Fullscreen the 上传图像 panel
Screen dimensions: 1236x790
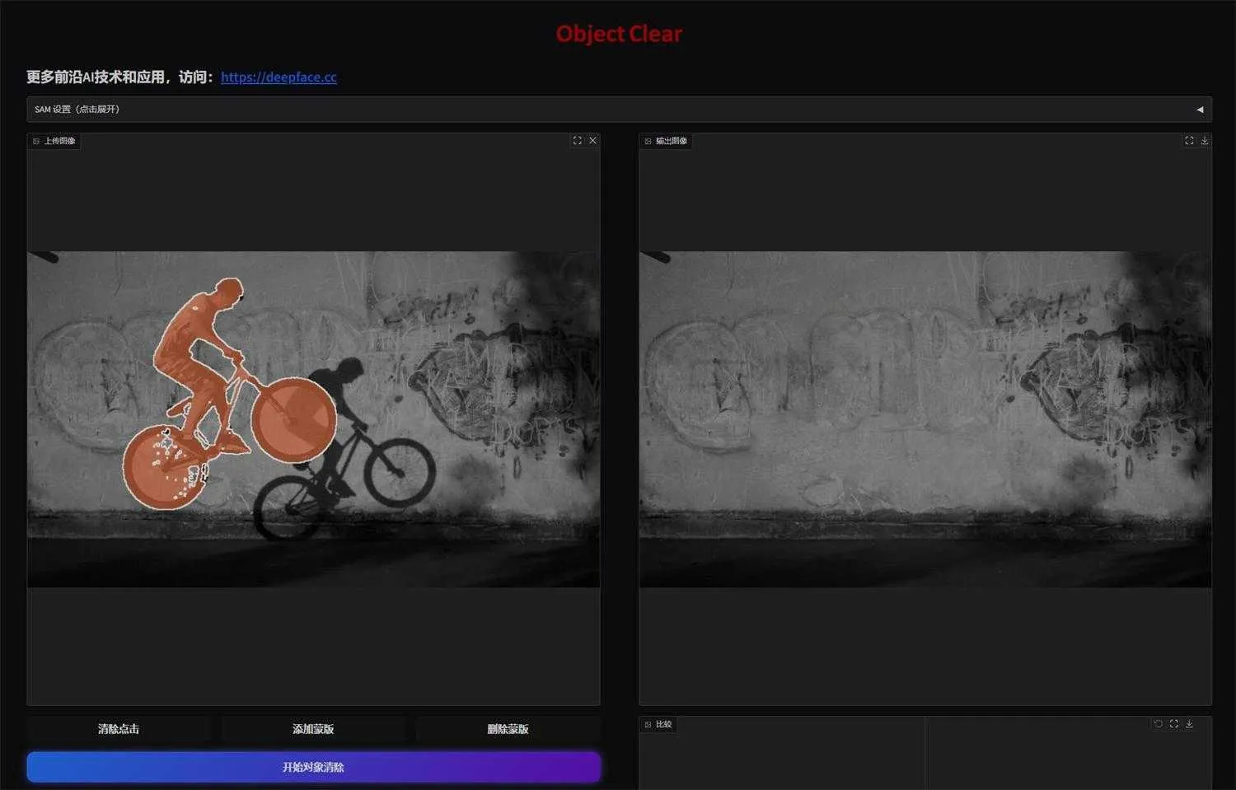[x=577, y=141]
